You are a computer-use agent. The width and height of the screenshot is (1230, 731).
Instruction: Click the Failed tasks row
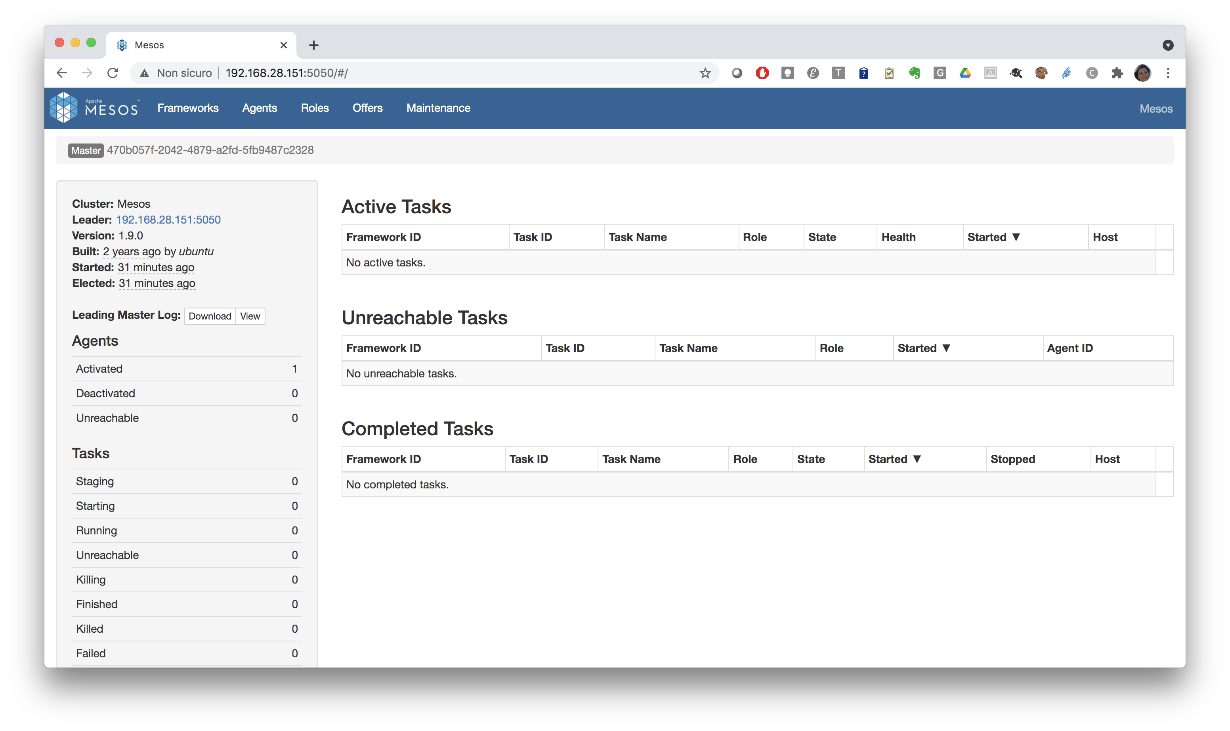point(187,654)
